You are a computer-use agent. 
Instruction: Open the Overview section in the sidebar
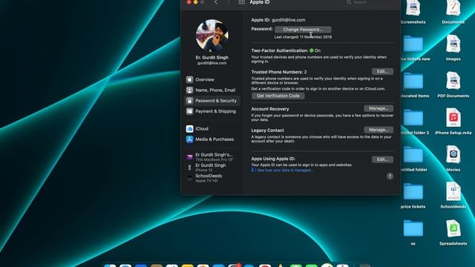tap(212, 79)
